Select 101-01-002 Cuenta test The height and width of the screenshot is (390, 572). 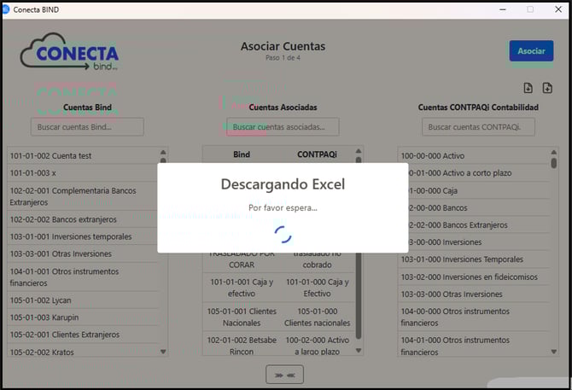pos(84,155)
